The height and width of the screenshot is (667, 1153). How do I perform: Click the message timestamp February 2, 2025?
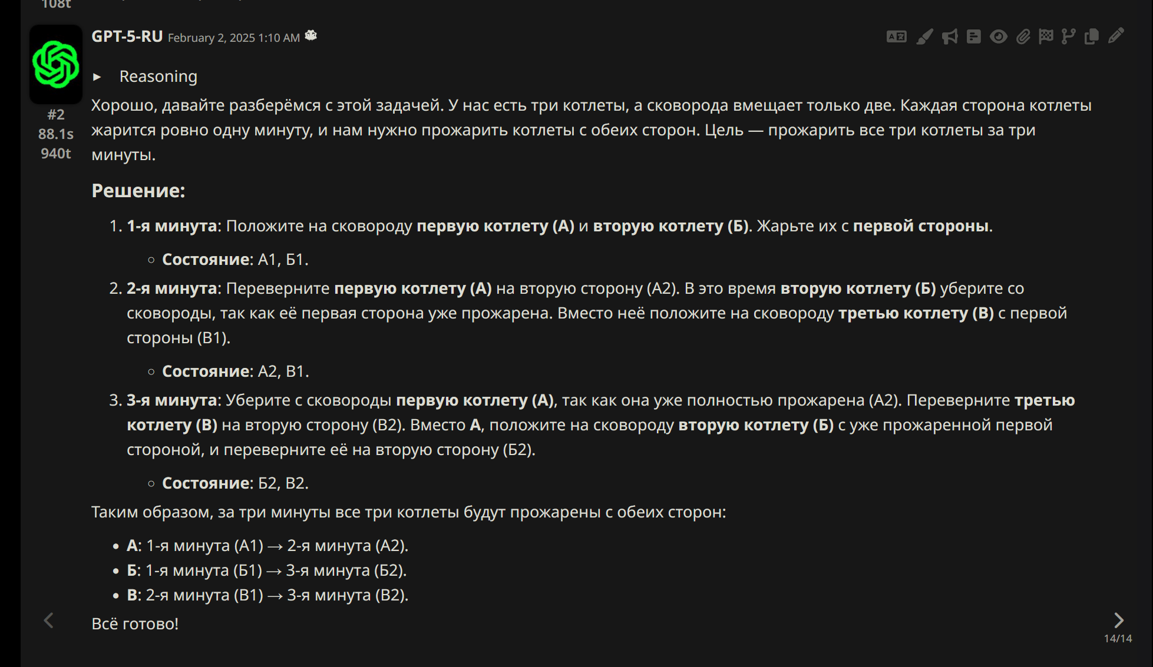point(234,38)
